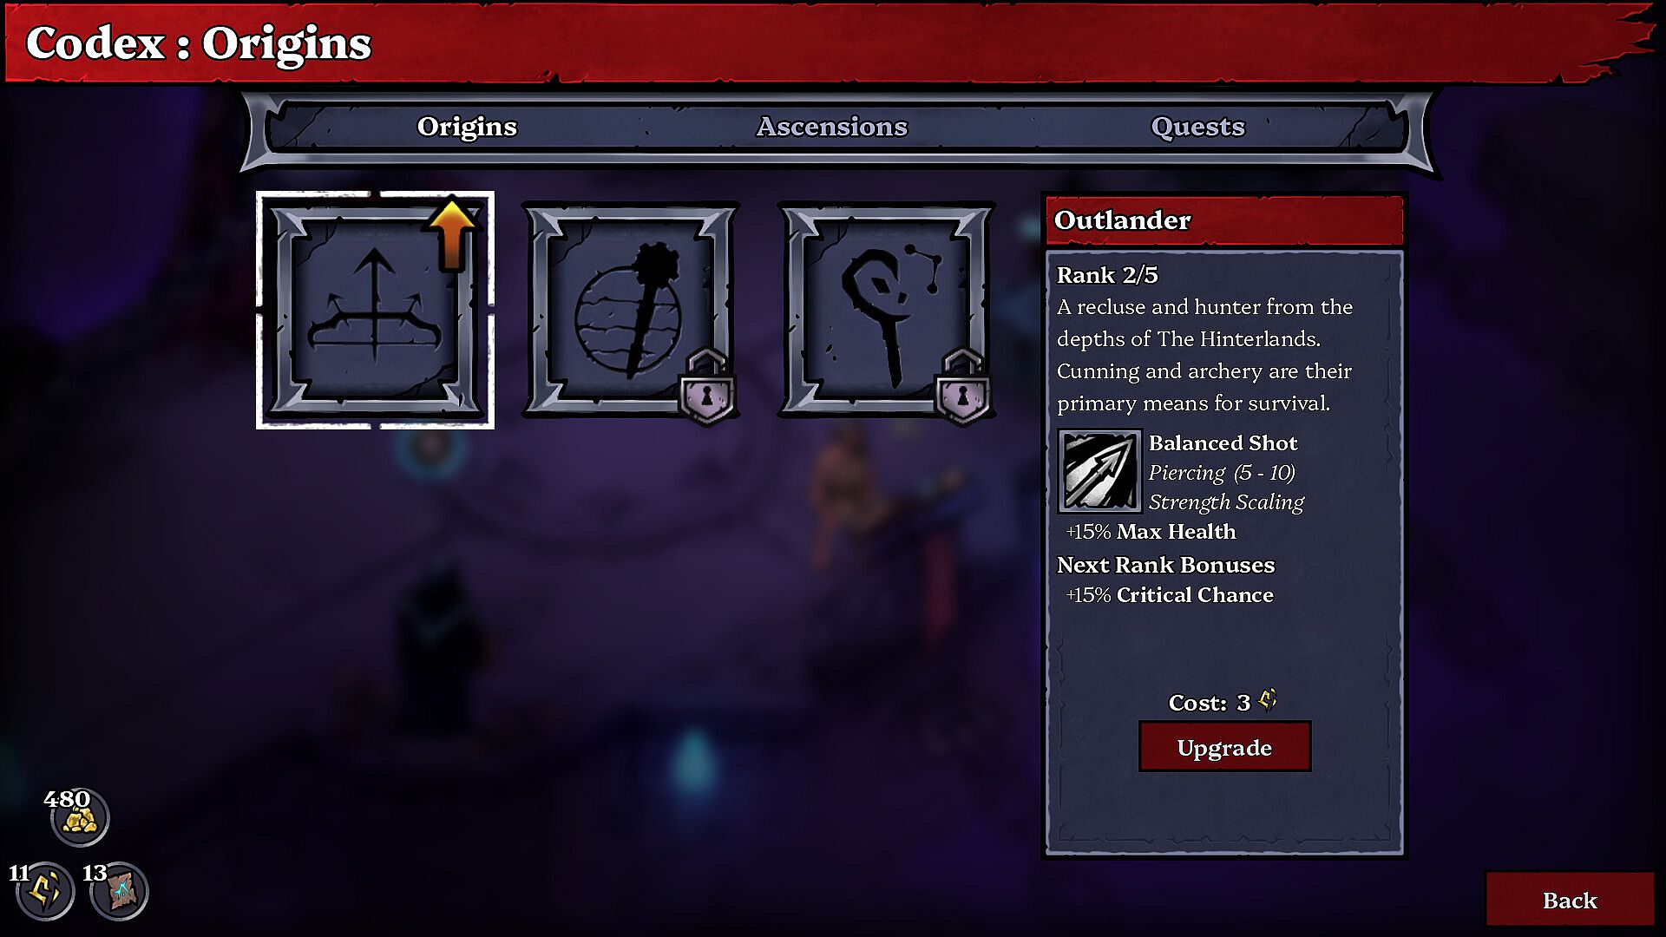Image resolution: width=1666 pixels, height=937 pixels.
Task: Select the locked staff origin tile
Action: pyautogui.click(x=887, y=311)
